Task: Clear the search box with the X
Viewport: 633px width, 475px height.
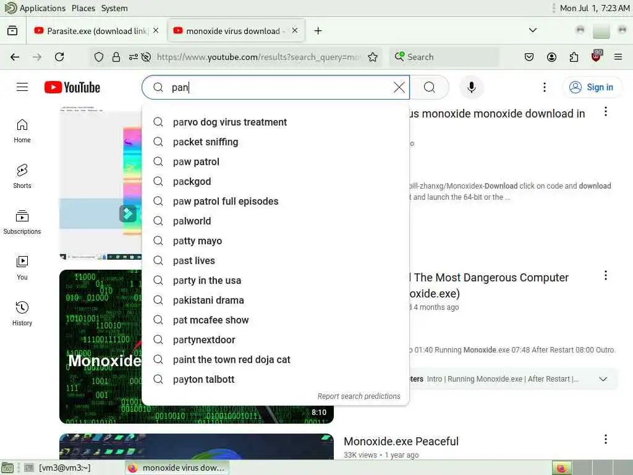Action: (399, 87)
